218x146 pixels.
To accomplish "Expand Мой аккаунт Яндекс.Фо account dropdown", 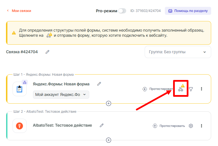I will click(x=61, y=95).
